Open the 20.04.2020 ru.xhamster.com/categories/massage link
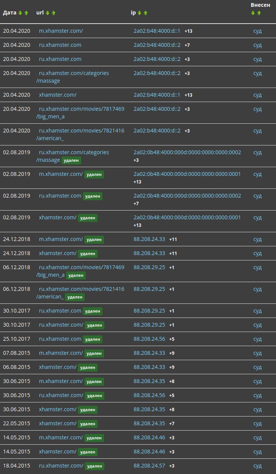Viewport: 276px width, 474px height. 73,77
